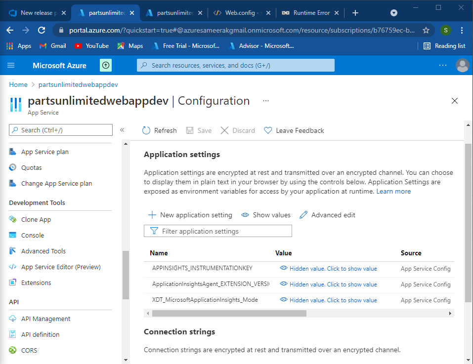Screen dimensions: 473x364
Task: Open the CORS settings
Action: [29, 350]
